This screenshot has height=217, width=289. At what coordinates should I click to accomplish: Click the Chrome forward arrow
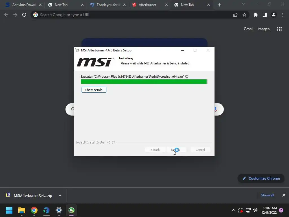15,15
